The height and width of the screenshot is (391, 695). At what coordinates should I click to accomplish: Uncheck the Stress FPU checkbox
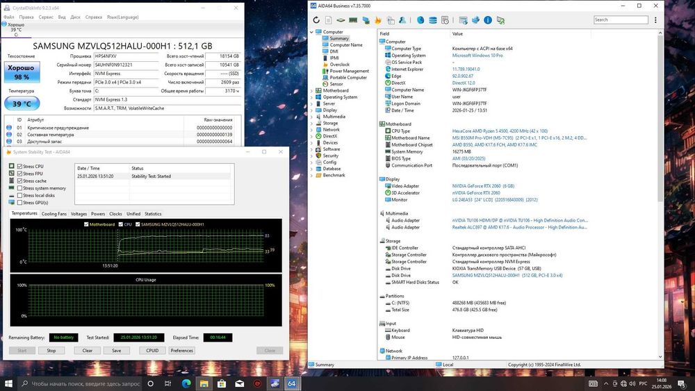pos(20,174)
